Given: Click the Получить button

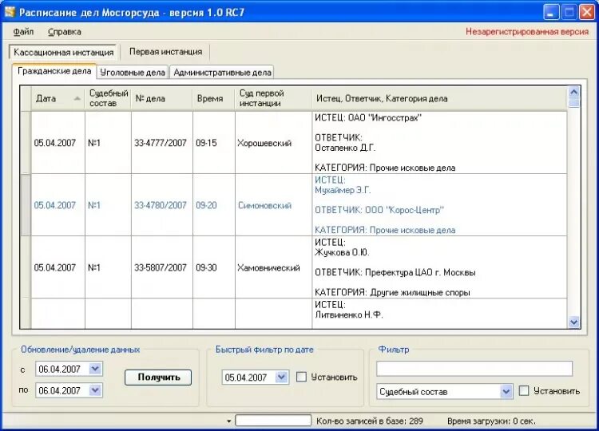Looking at the screenshot, I should [158, 378].
